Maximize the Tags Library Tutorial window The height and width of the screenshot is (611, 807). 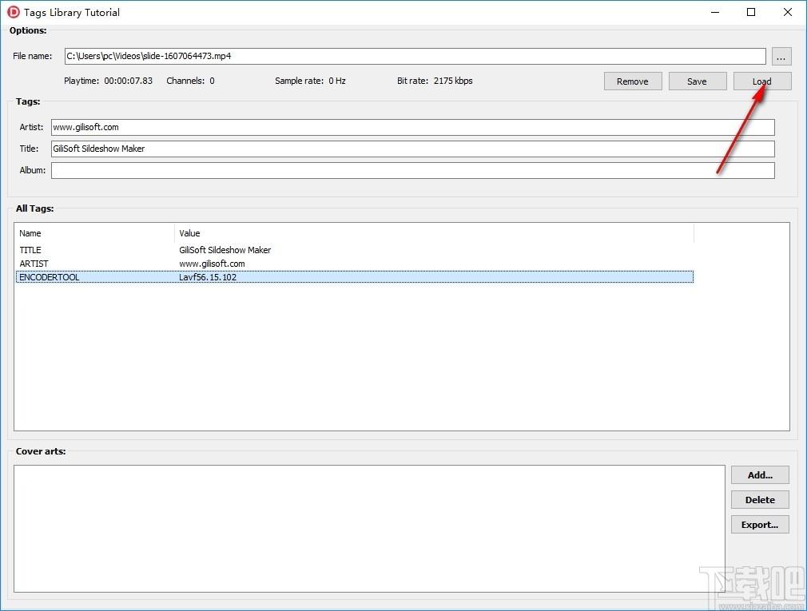tap(751, 12)
